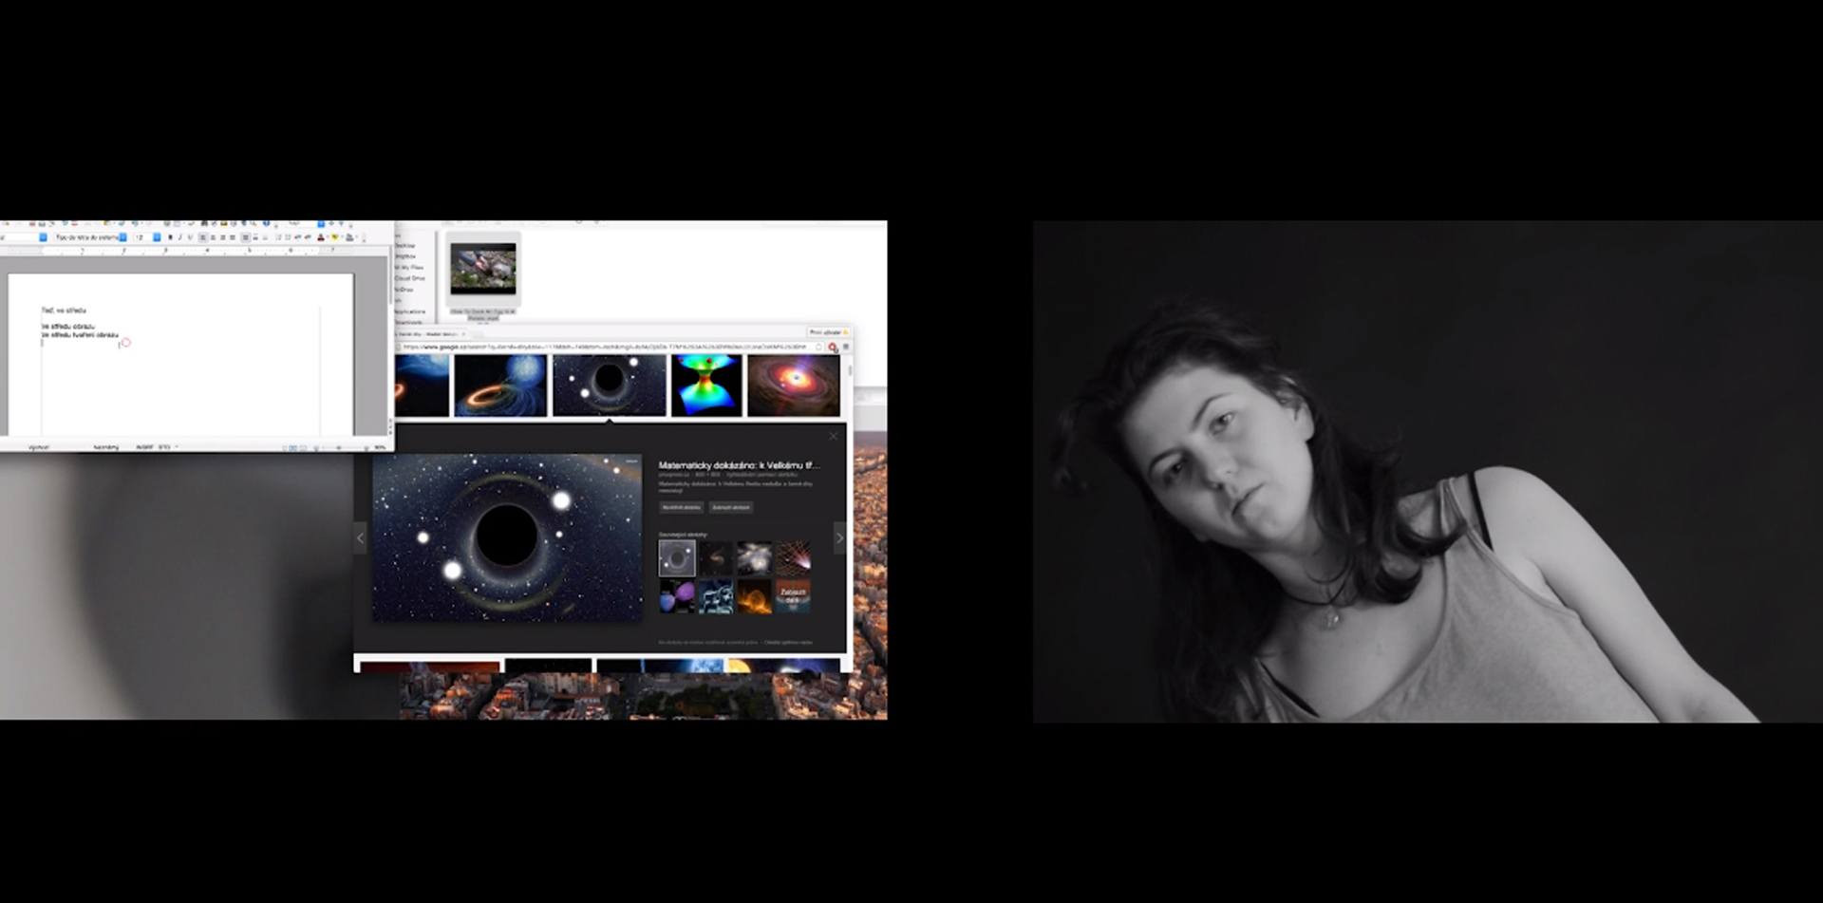Screen dimensions: 1823x903
Task: Center text in Writer toolbar
Action: (x=213, y=237)
